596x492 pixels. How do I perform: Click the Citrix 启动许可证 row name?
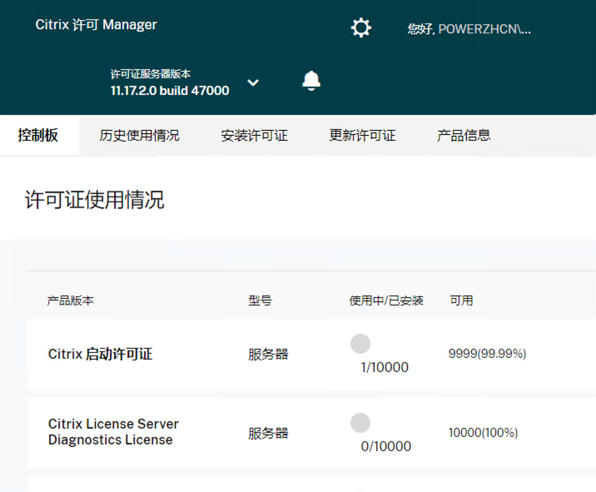[100, 354]
